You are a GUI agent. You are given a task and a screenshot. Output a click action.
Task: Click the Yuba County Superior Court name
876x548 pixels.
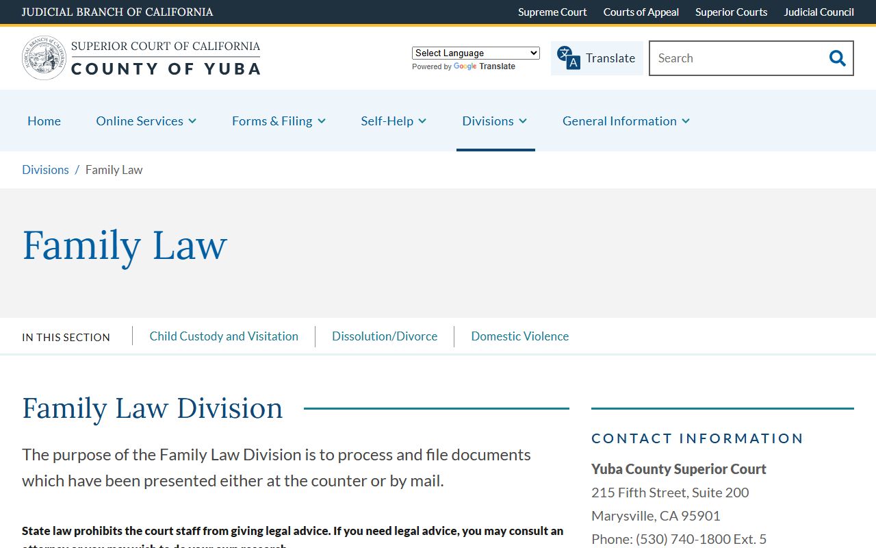pyautogui.click(x=679, y=469)
